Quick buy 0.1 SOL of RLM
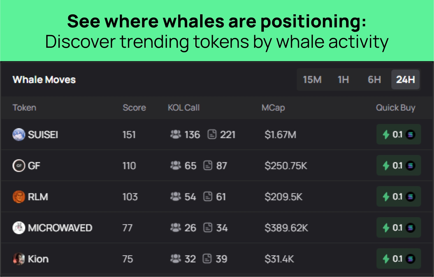This screenshot has width=434, height=277. pyautogui.click(x=398, y=197)
